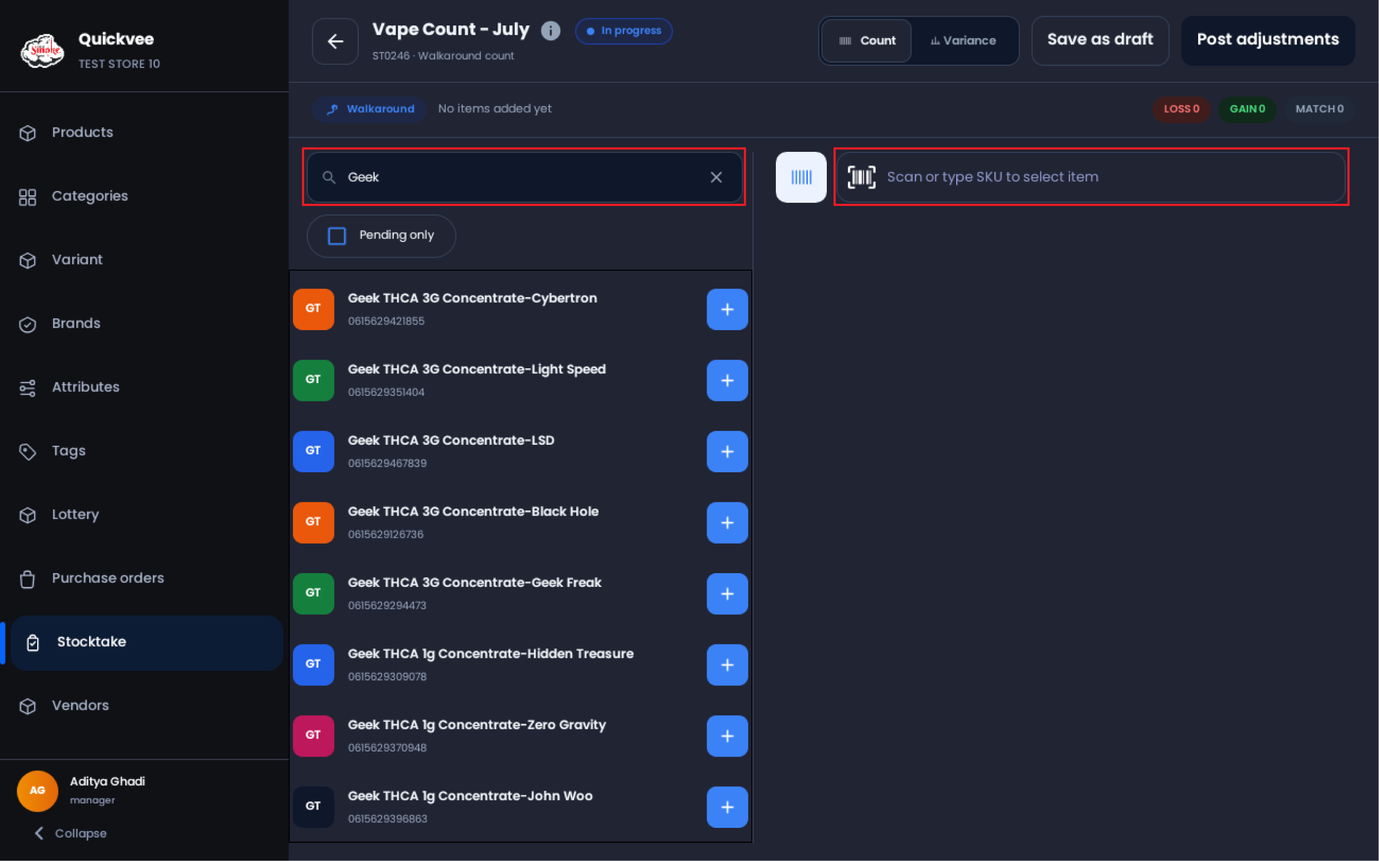Click Save as draft
Viewport: 1379px width, 861px height.
click(x=1100, y=40)
